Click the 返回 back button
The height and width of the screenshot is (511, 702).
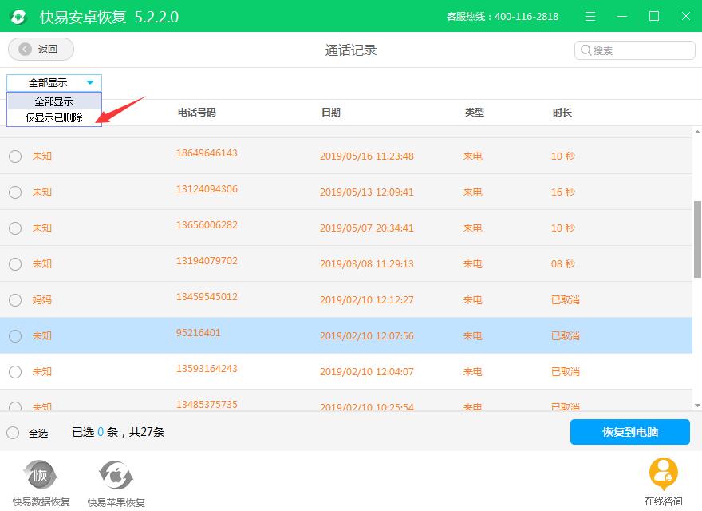(41, 50)
